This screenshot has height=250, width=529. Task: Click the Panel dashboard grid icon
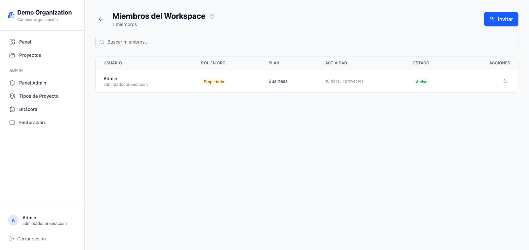(x=12, y=42)
